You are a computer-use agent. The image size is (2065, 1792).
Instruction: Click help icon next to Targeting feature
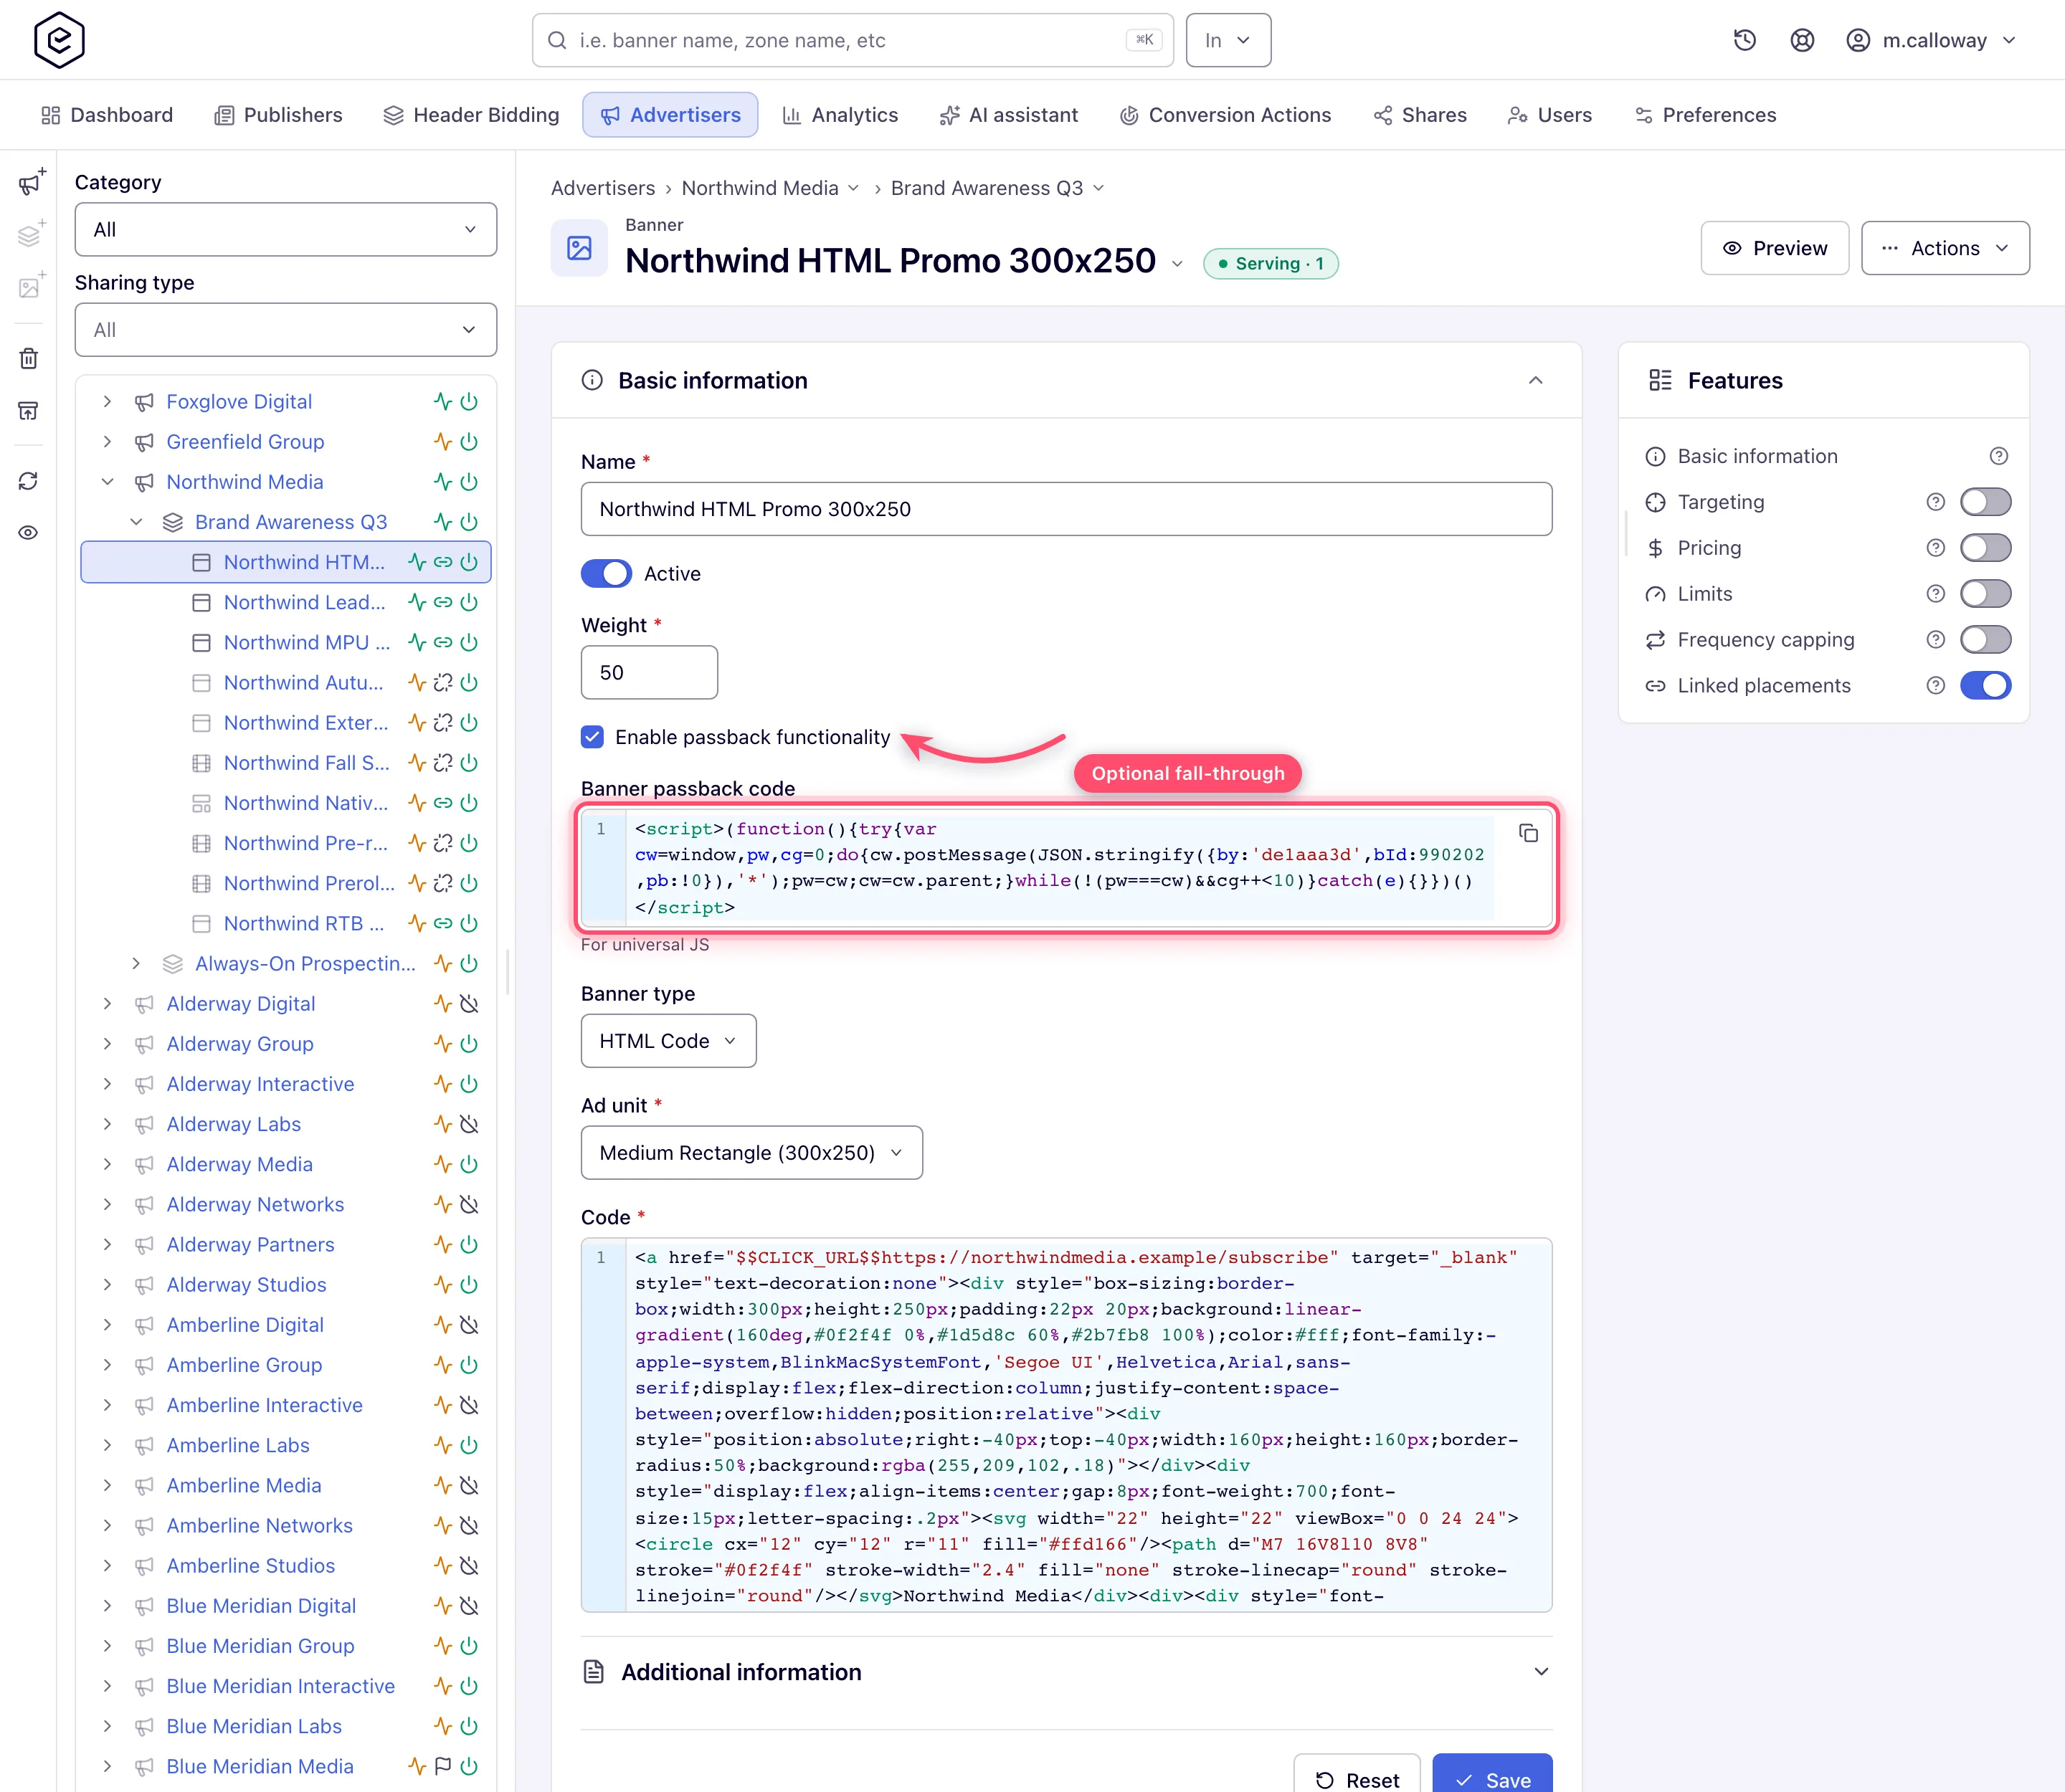[1936, 502]
